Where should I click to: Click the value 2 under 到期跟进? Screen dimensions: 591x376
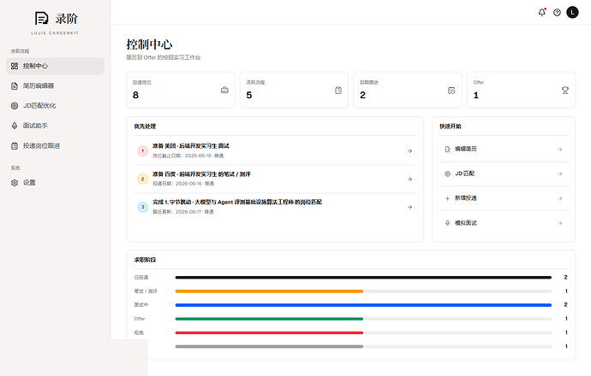tap(362, 95)
